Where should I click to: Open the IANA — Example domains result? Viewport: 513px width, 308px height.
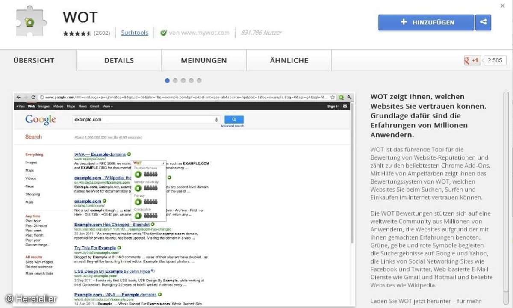[100, 154]
